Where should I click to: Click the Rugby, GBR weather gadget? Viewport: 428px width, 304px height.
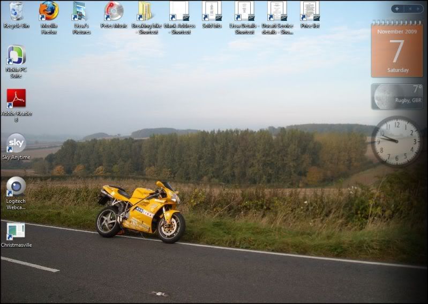(x=397, y=96)
